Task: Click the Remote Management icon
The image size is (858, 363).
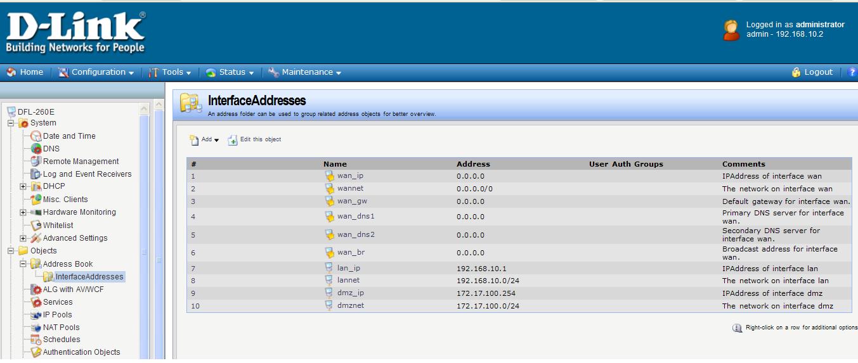Action: (36, 162)
